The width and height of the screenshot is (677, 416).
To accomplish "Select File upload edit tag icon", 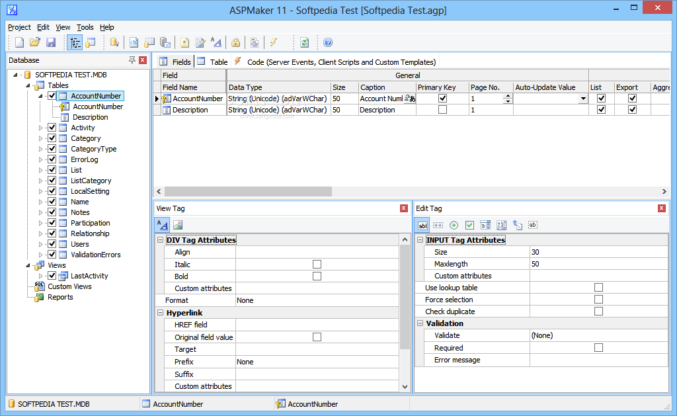I will pyautogui.click(x=517, y=225).
